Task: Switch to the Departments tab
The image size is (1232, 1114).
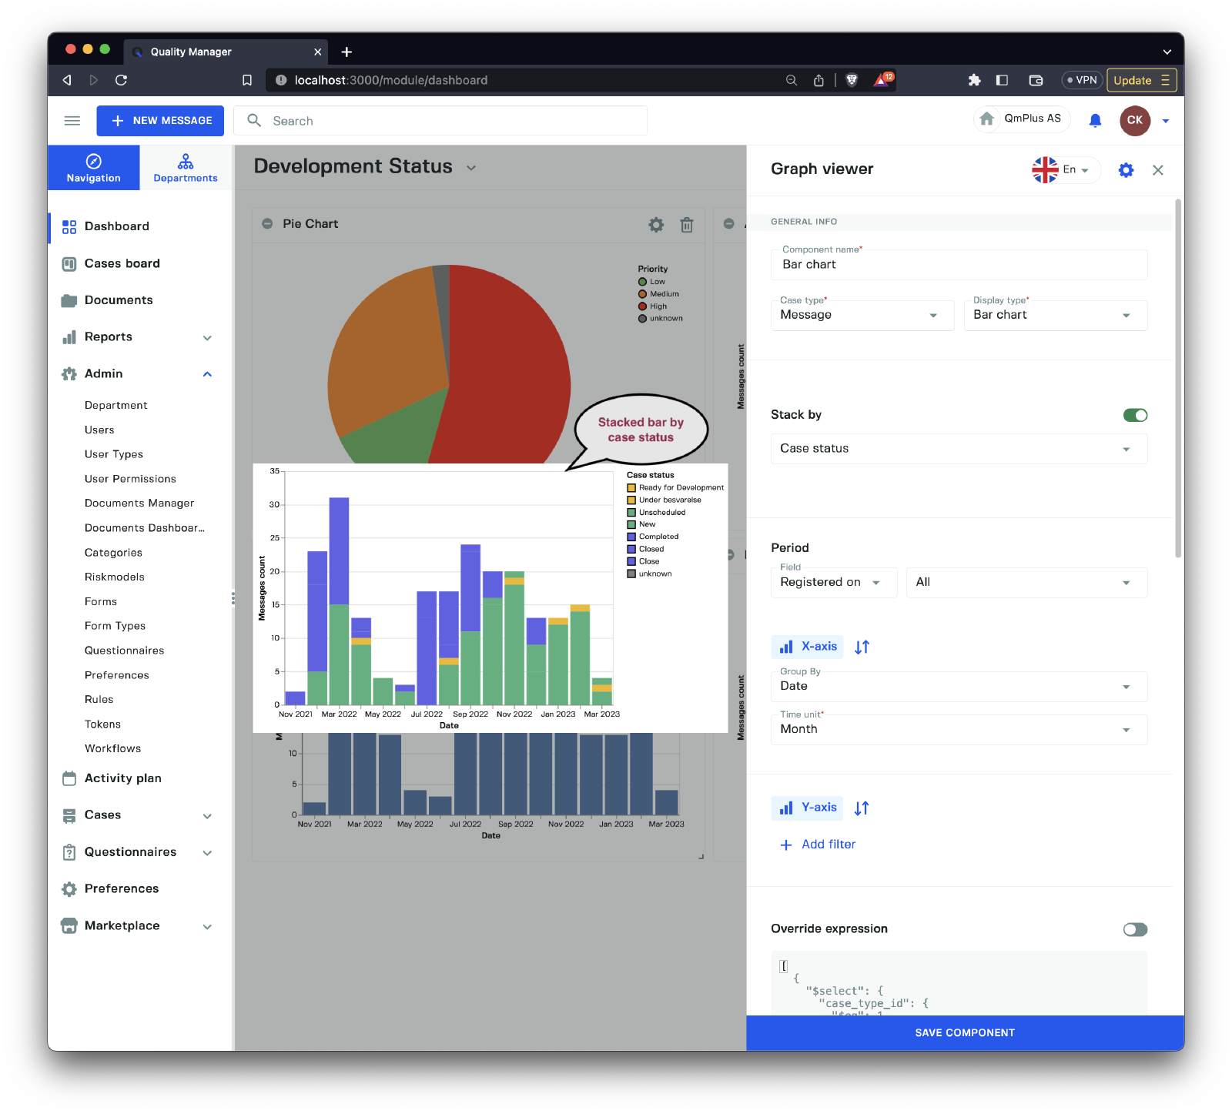Action: 186,168
